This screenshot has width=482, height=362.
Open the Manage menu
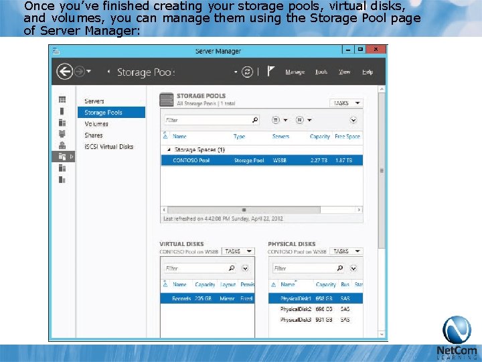point(295,72)
